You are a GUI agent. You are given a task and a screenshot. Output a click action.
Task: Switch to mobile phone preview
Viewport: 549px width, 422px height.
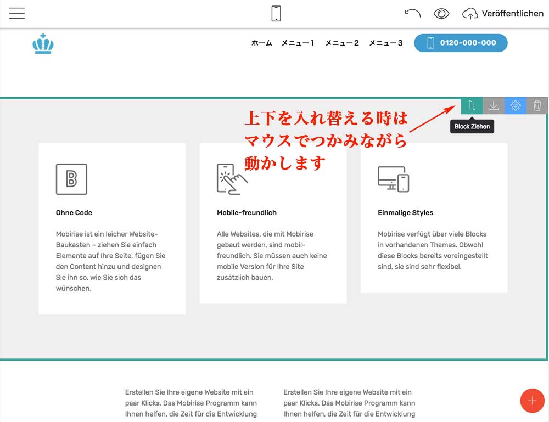coord(276,14)
